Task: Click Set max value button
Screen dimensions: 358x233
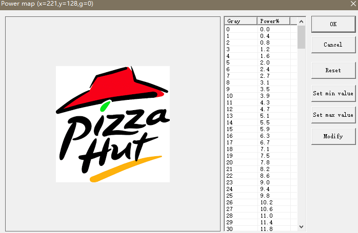Action: 333,115
